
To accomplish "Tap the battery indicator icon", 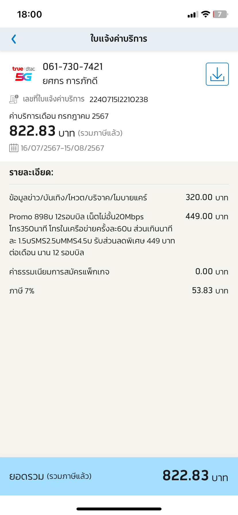I will click(220, 14).
